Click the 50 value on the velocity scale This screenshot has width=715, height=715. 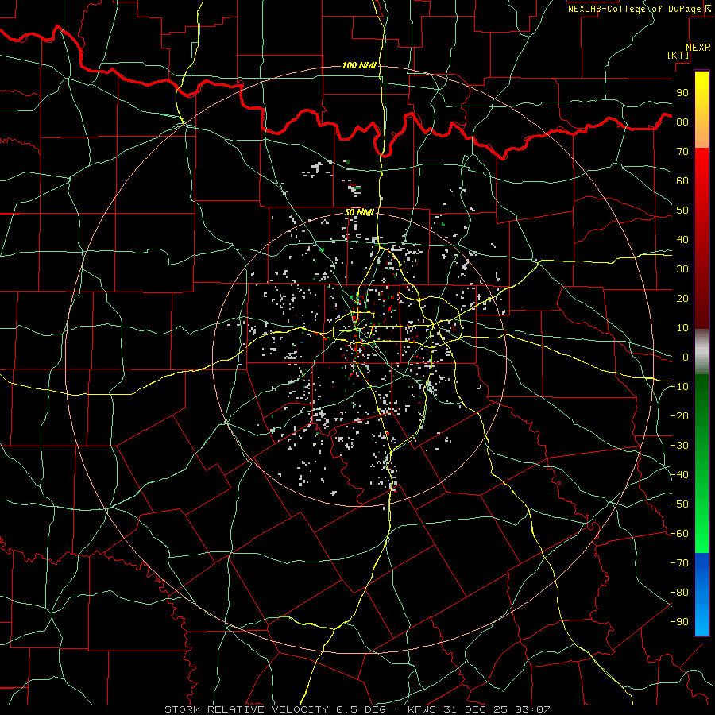click(x=682, y=211)
